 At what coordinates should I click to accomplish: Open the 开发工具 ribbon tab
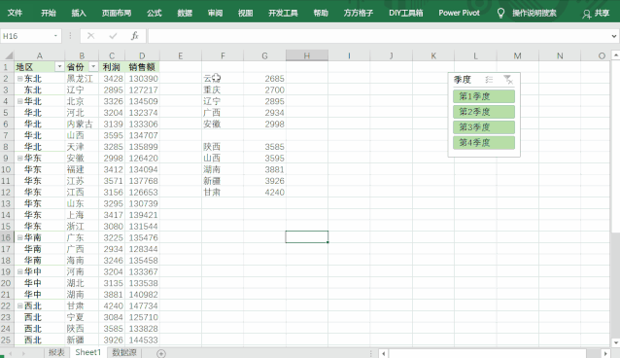pyautogui.click(x=283, y=13)
